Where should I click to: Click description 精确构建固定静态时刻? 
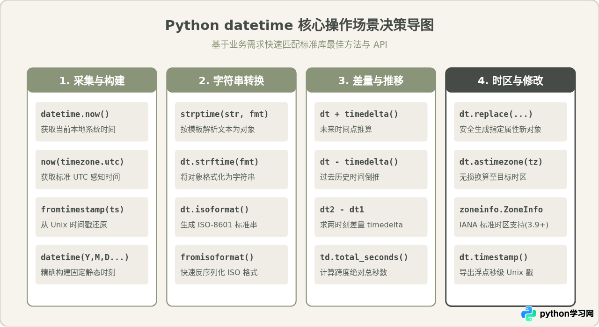tap(78, 273)
